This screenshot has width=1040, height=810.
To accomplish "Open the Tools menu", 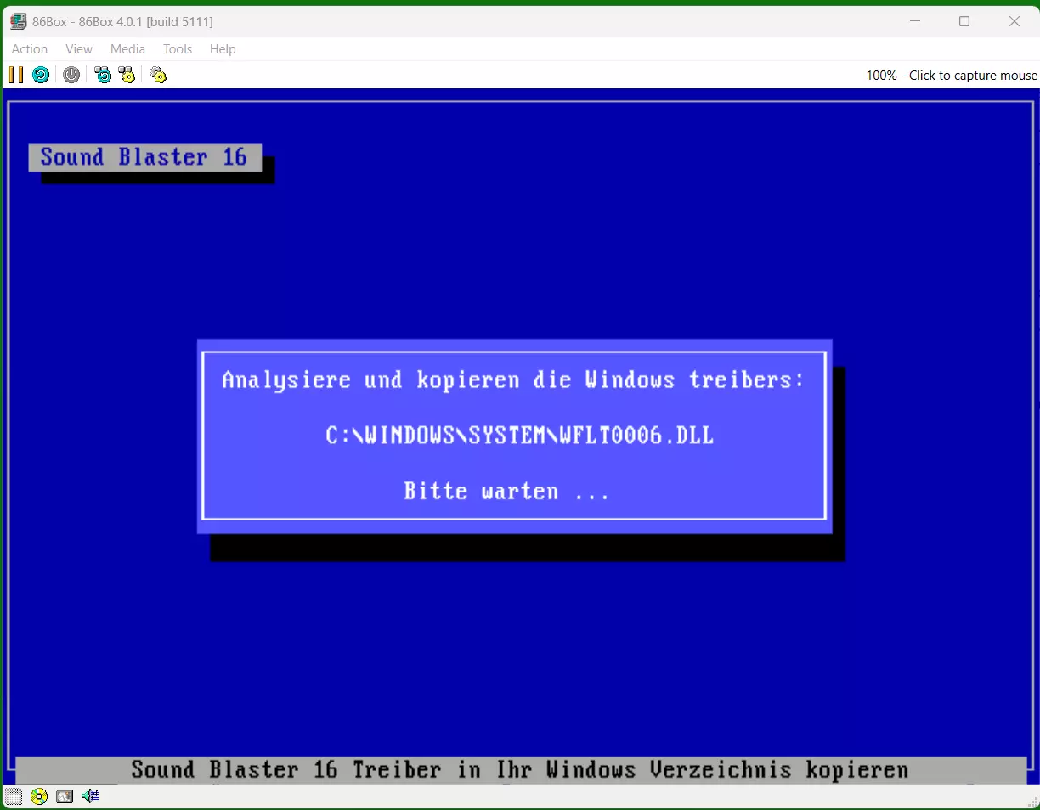I will point(178,49).
